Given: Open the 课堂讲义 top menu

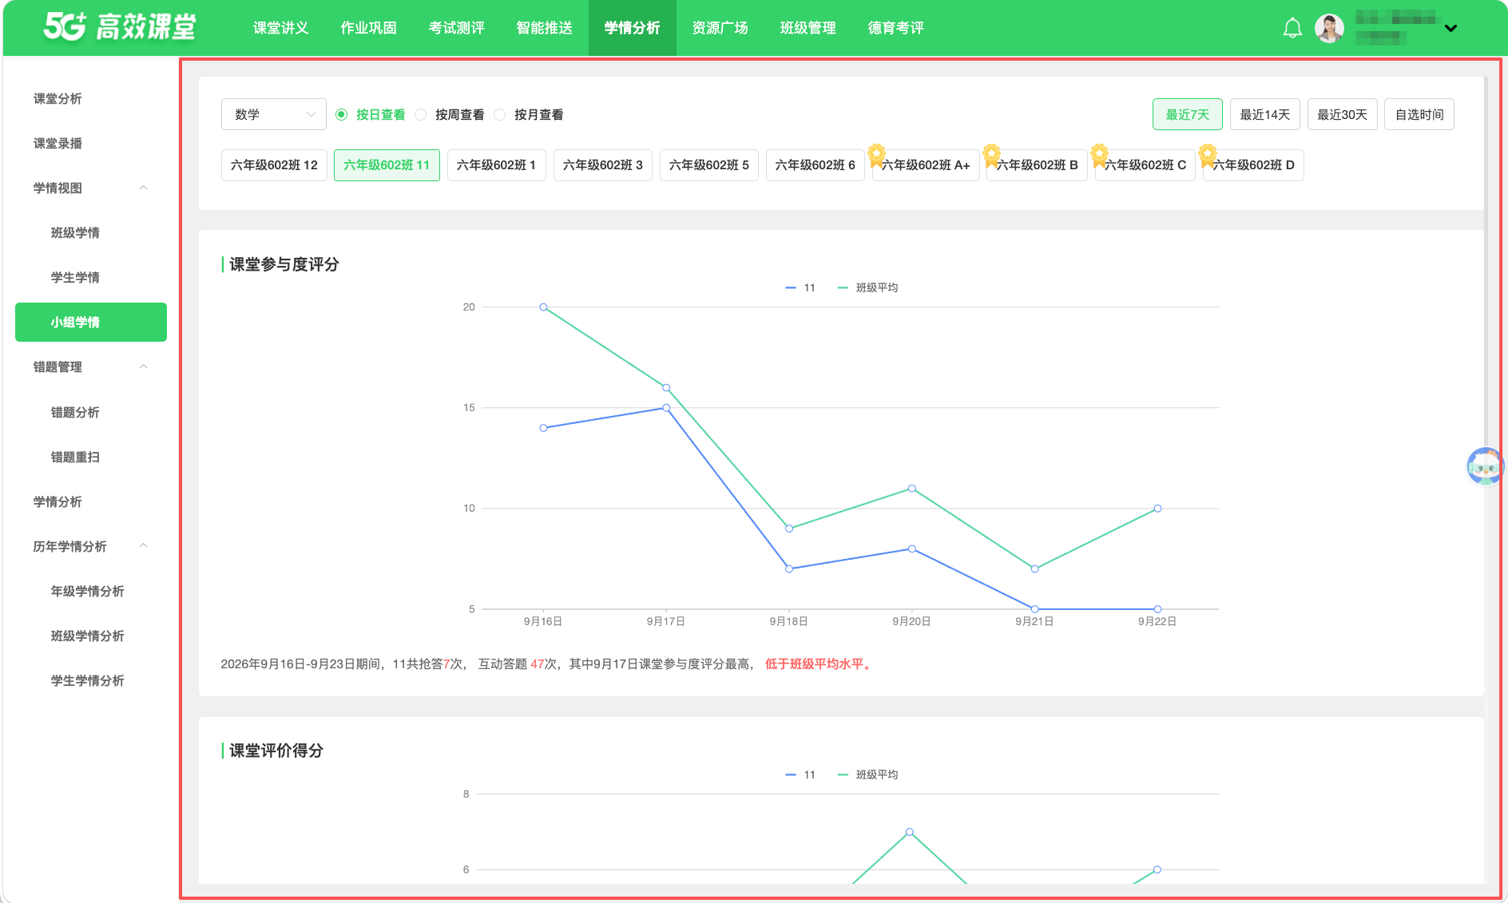Looking at the screenshot, I should click(281, 28).
